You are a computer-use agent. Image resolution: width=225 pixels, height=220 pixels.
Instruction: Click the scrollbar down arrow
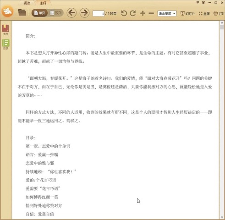222,217
